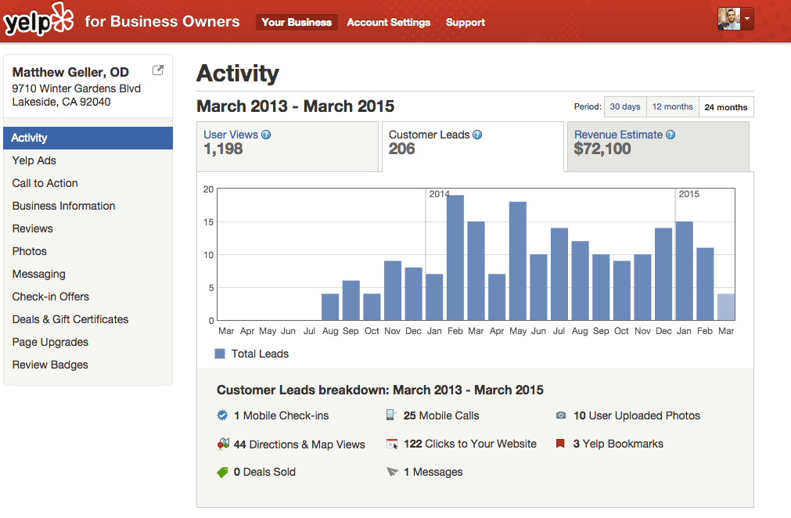Click the '1 Mobile Check-ins' text

(x=281, y=415)
